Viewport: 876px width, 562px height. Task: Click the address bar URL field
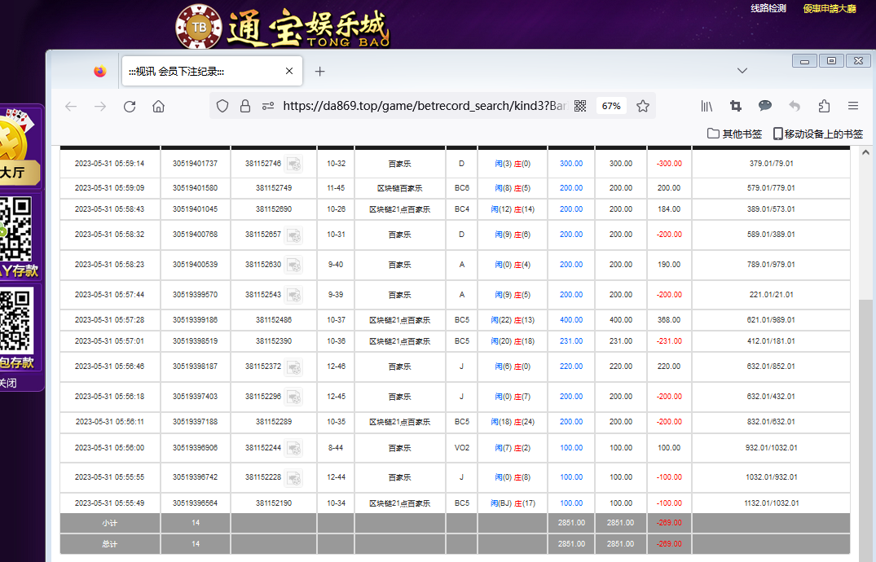(422, 106)
